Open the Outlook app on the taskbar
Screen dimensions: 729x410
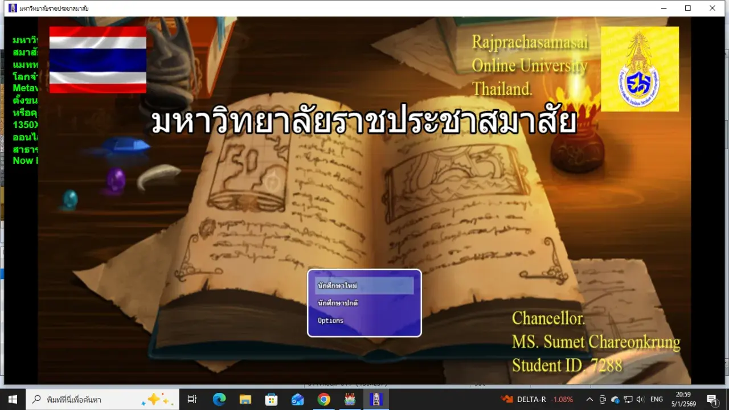tap(298, 399)
